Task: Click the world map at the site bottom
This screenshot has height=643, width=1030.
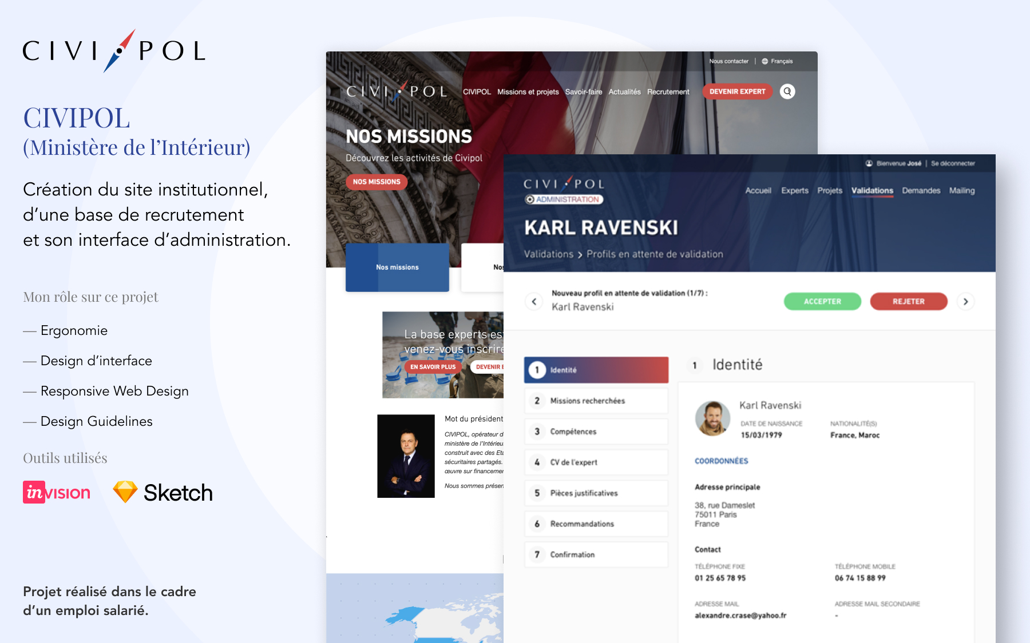Action: click(x=415, y=609)
